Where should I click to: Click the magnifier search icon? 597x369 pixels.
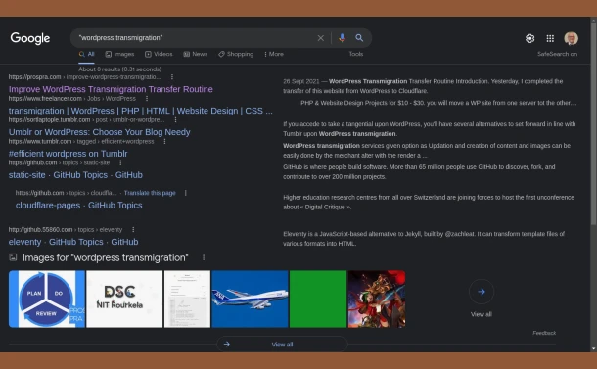pos(359,38)
